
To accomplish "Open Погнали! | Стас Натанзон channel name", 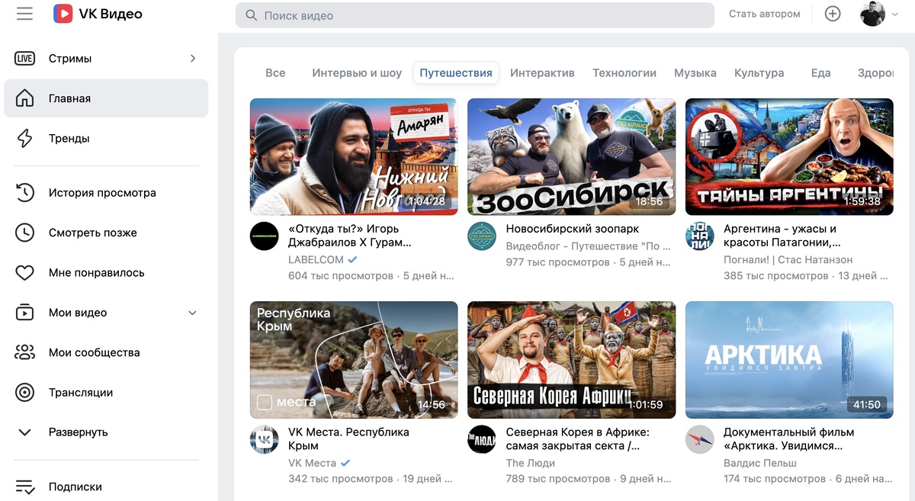I will [788, 259].
